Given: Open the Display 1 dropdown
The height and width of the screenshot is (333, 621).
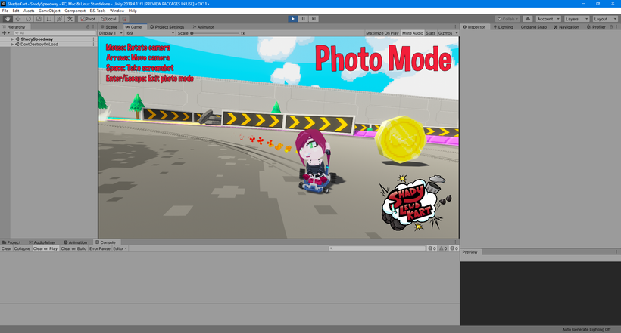Looking at the screenshot, I should click(x=111, y=33).
